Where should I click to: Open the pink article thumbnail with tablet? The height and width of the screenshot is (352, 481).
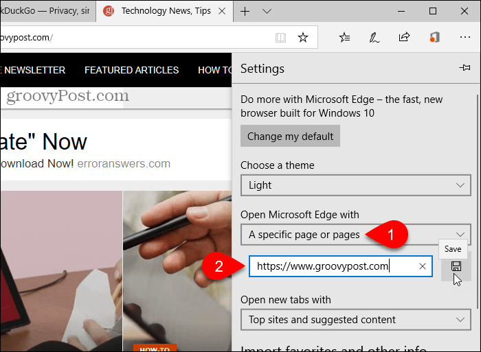(x=61, y=271)
